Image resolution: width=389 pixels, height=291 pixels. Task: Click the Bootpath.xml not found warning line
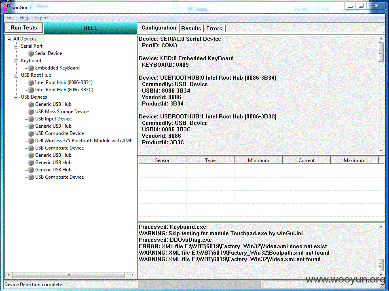(x=234, y=253)
